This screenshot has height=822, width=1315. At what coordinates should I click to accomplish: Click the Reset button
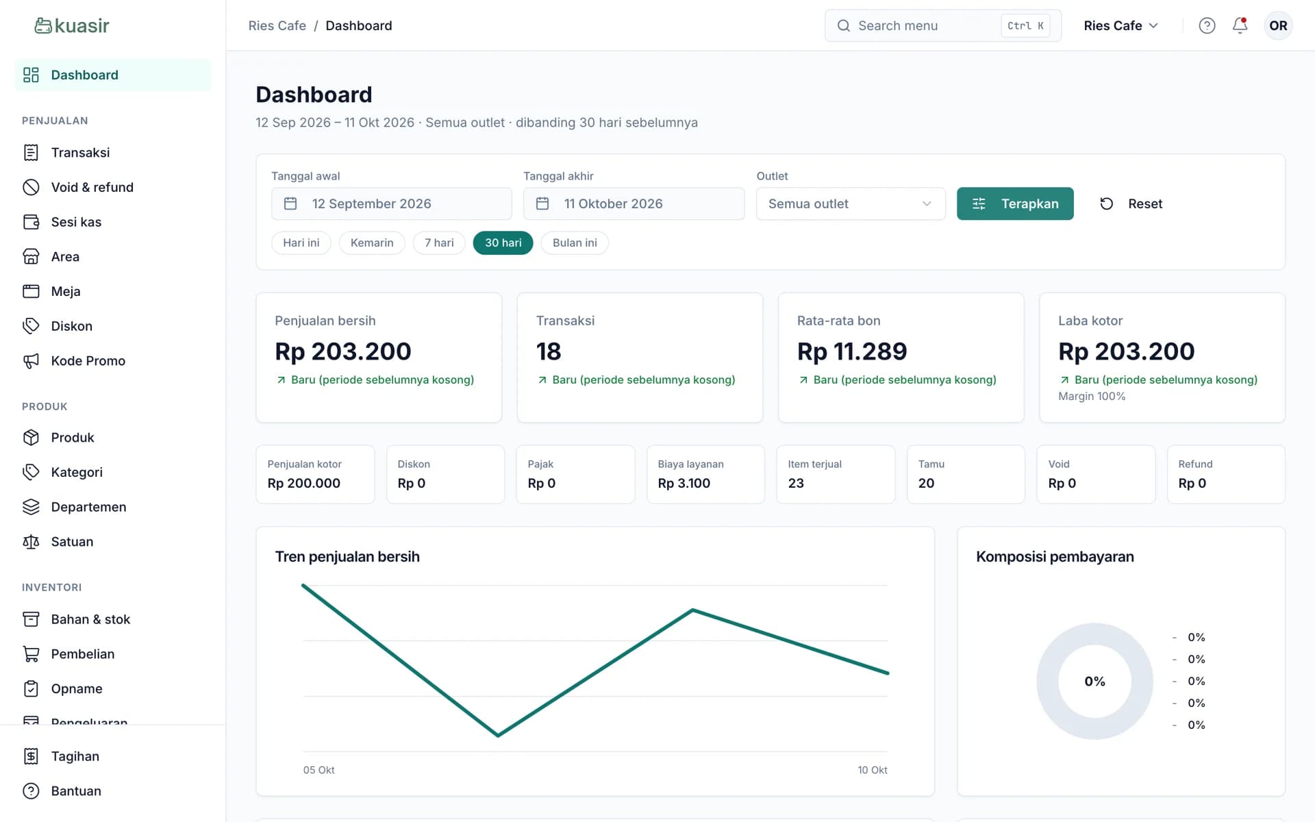click(1131, 203)
